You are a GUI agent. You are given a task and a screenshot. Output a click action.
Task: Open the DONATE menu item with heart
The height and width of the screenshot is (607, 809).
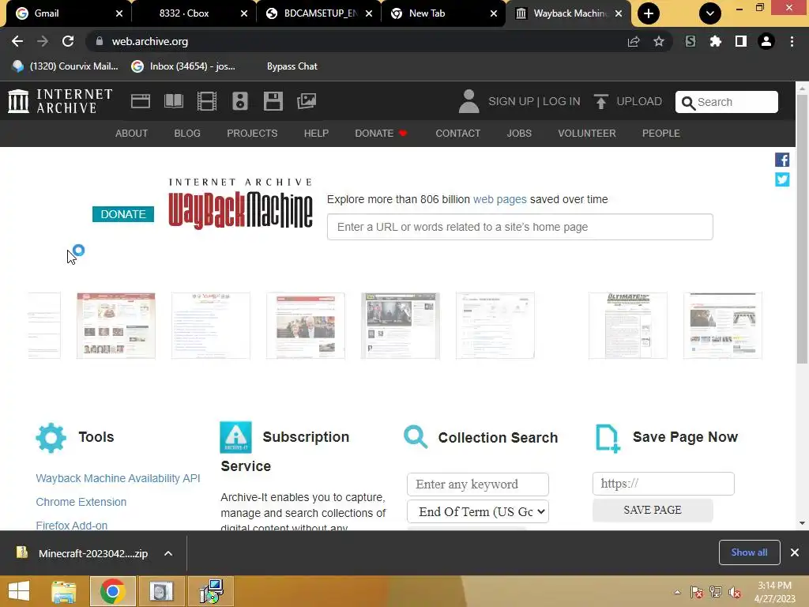point(382,133)
